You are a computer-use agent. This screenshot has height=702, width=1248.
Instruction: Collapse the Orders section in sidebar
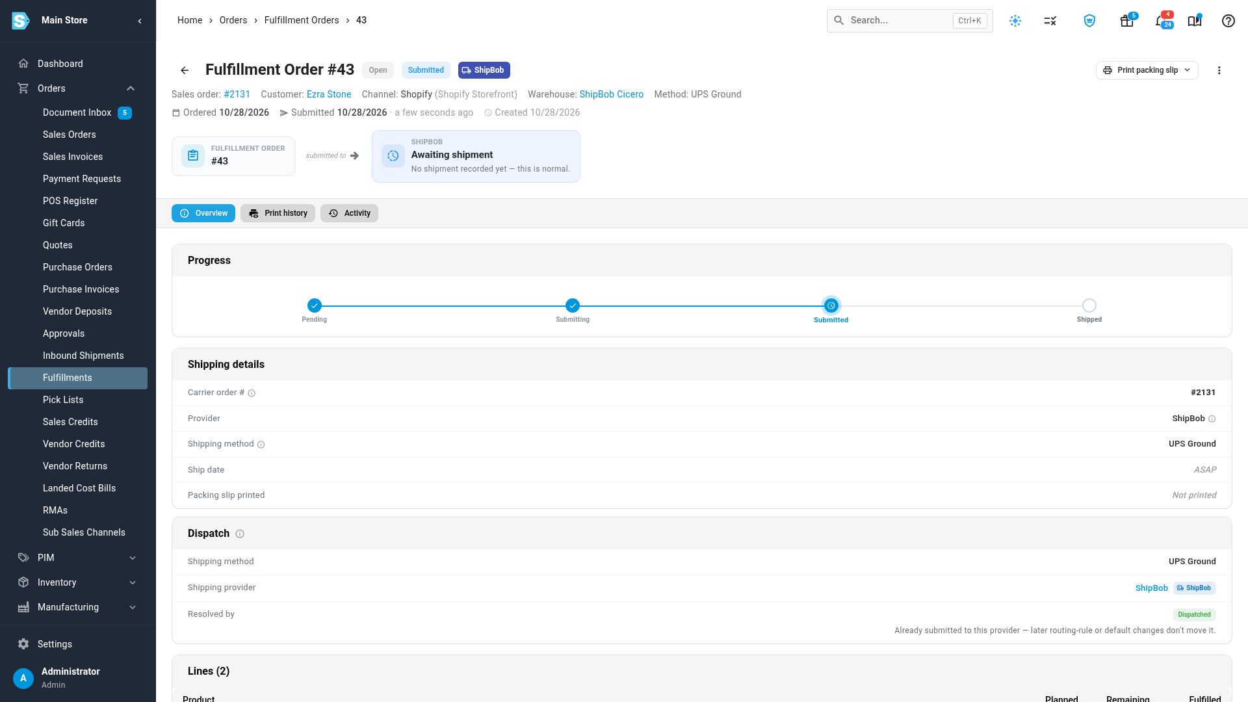(x=131, y=88)
